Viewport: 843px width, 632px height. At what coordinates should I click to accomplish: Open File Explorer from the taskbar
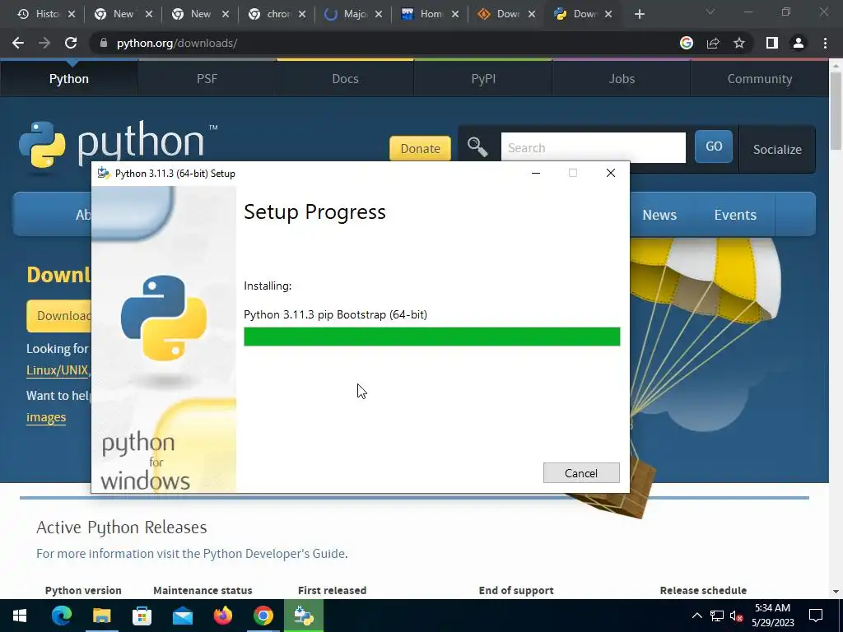coord(101,616)
